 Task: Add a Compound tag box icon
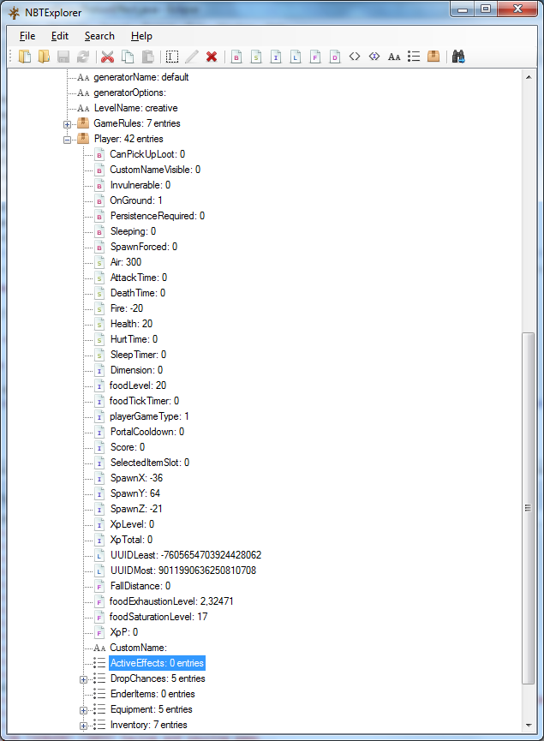(x=433, y=57)
